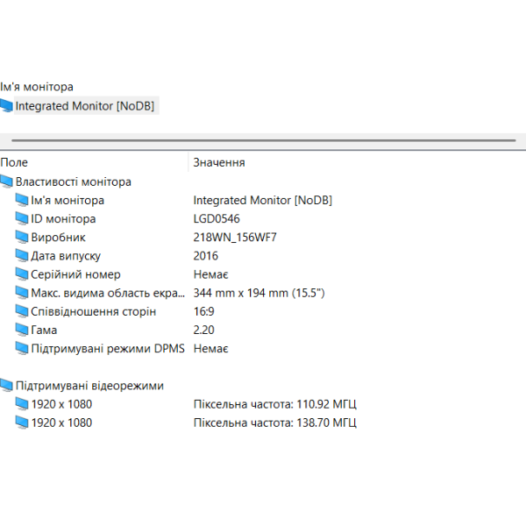The width and height of the screenshot is (526, 526).
Task: Select the Властивості монітора group label
Action: click(x=73, y=181)
